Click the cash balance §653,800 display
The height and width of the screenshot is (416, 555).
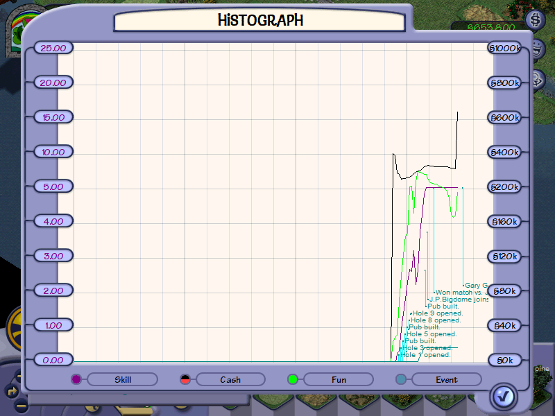pos(491,27)
